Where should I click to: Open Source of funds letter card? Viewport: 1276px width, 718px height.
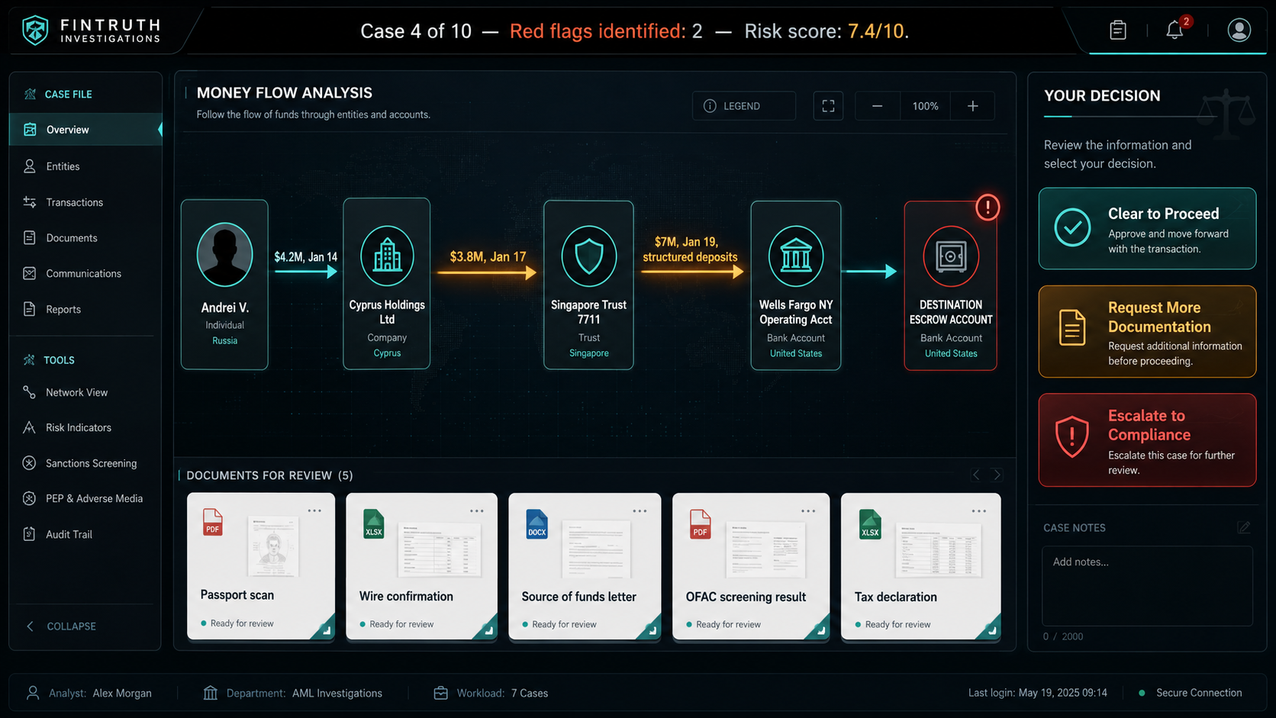[x=585, y=566]
